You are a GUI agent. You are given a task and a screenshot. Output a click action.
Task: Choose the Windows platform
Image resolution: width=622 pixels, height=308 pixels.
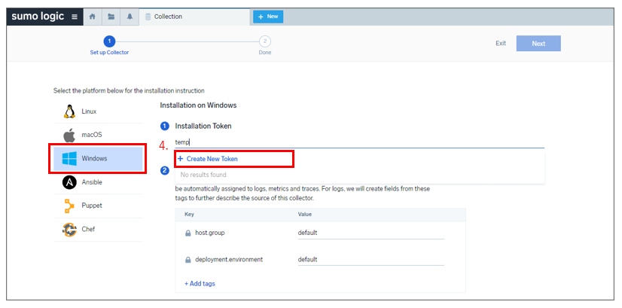(x=98, y=159)
